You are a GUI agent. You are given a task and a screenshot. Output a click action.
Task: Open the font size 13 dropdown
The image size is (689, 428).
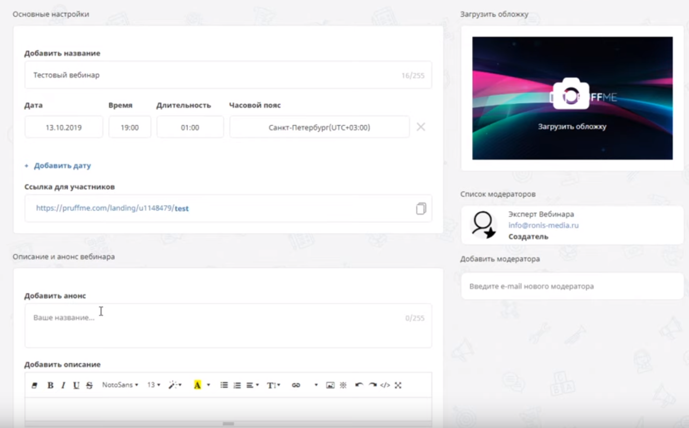pos(154,385)
